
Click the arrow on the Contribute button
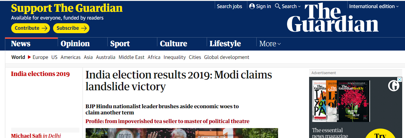coord(45,28)
